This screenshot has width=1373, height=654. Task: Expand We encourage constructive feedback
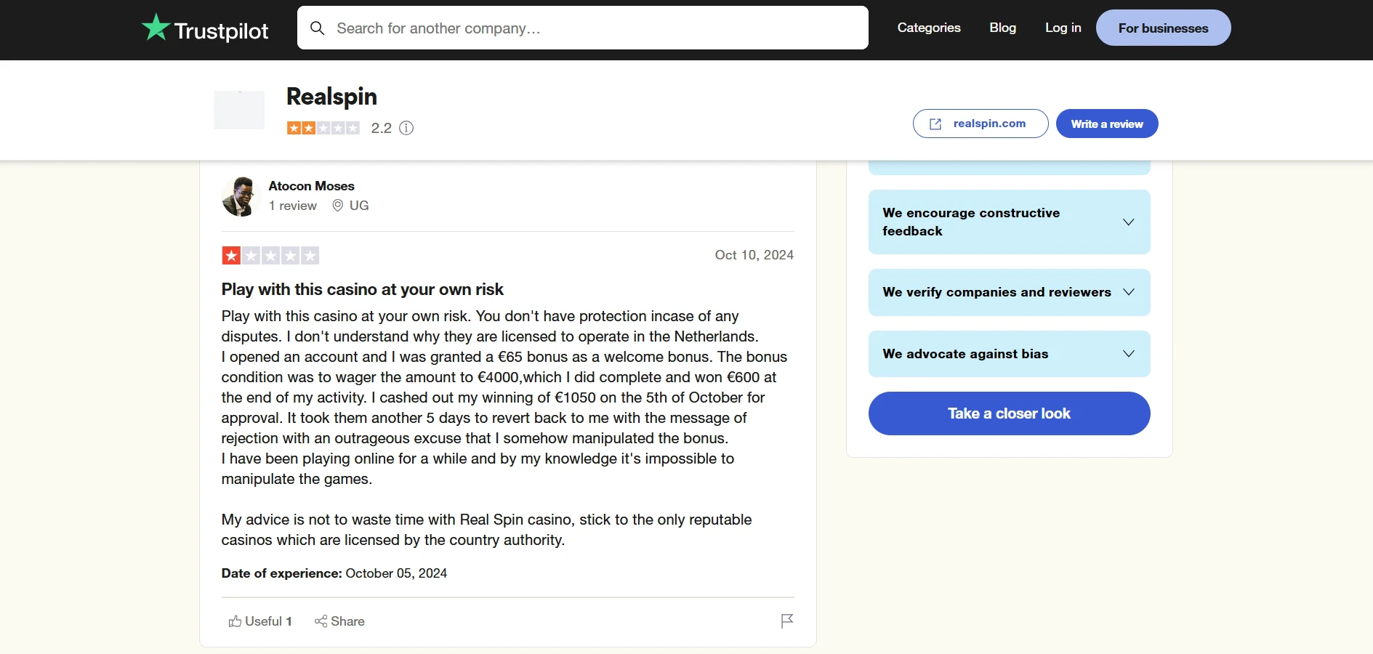point(1009,222)
